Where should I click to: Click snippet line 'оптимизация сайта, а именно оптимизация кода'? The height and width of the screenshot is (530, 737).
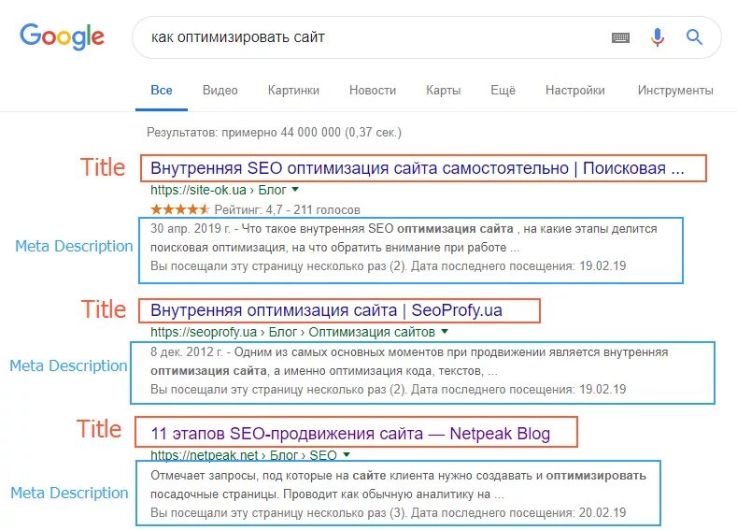point(324,371)
